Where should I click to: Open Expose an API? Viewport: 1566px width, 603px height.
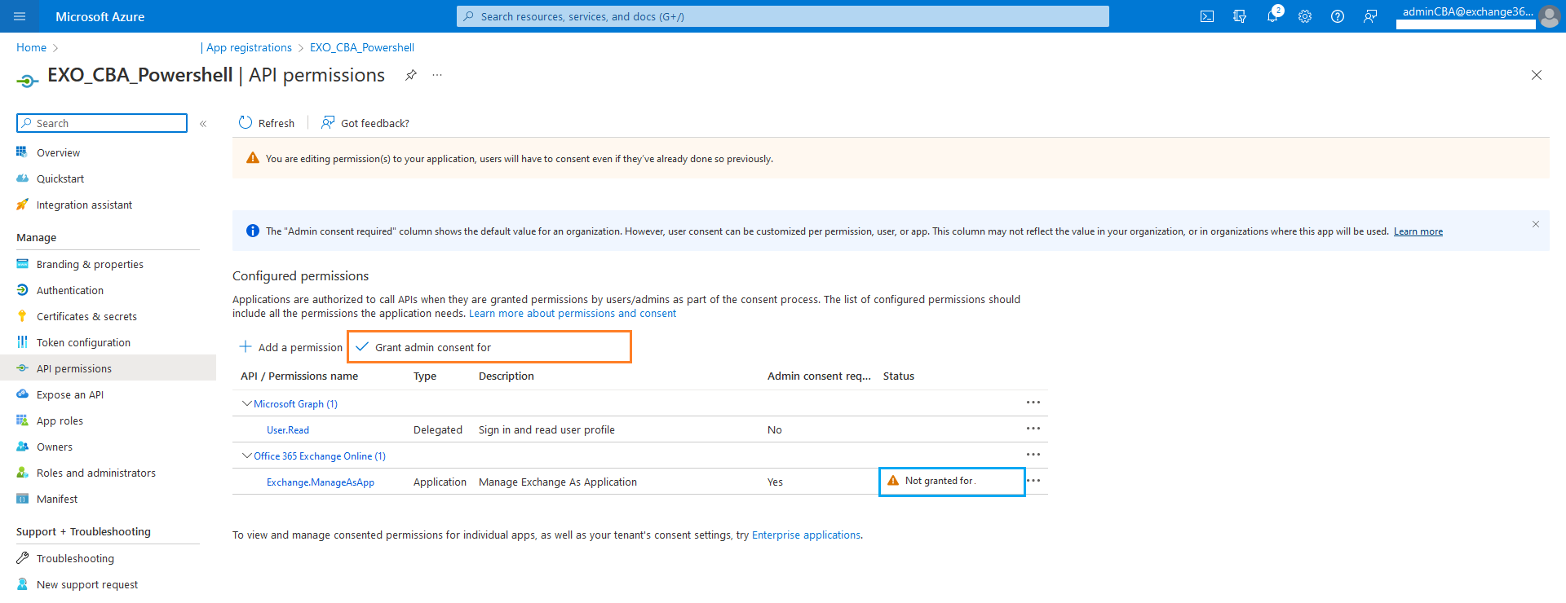coord(70,394)
